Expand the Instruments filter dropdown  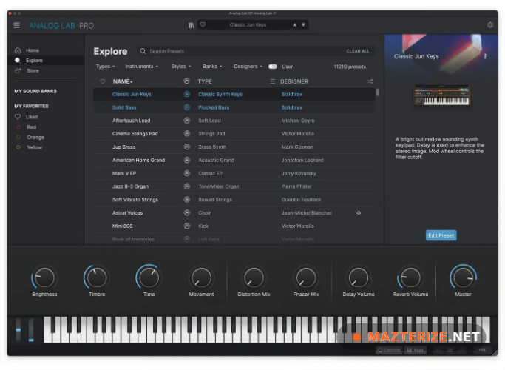[x=142, y=67]
